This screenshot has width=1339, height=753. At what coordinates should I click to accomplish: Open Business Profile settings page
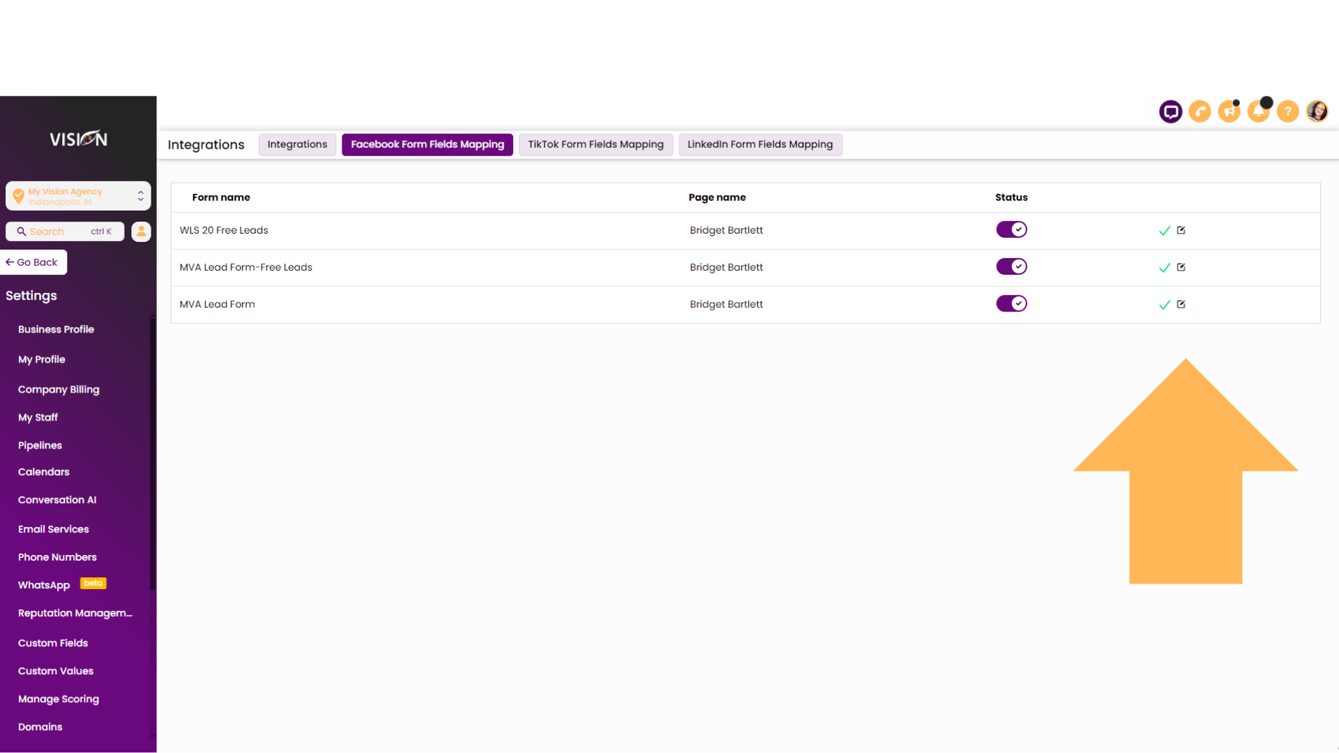[56, 329]
